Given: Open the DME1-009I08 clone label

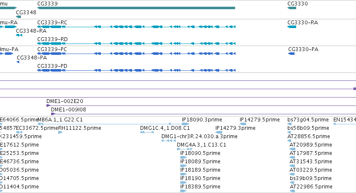Looking at the screenshot, I should click(x=69, y=110).
